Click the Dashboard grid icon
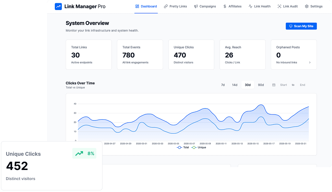Screen dimensions: 332x192 click(x=137, y=6)
